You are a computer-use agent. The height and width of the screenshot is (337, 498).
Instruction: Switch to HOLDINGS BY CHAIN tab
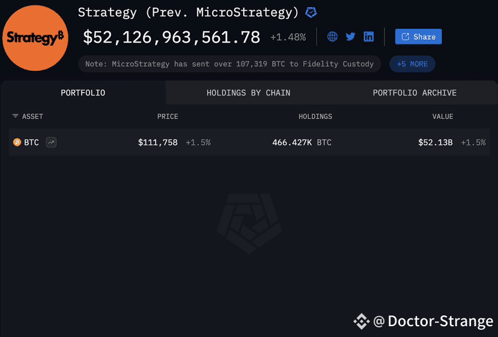click(x=248, y=93)
